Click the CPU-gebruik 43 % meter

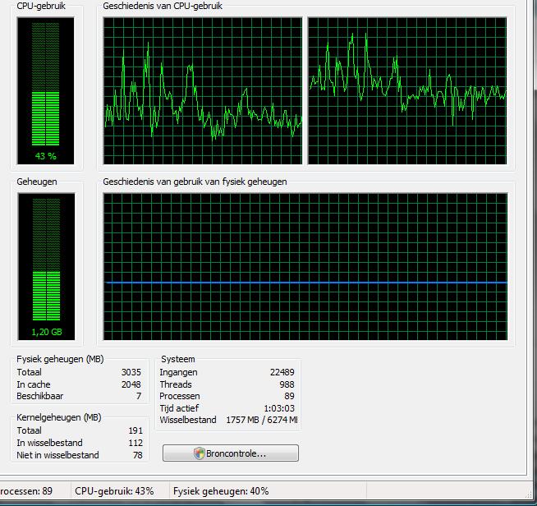click(x=45, y=91)
